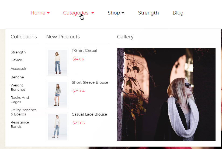Expand the Shop dropdown arrow

point(123,13)
